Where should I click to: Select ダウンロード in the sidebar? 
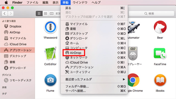coord(17,68)
